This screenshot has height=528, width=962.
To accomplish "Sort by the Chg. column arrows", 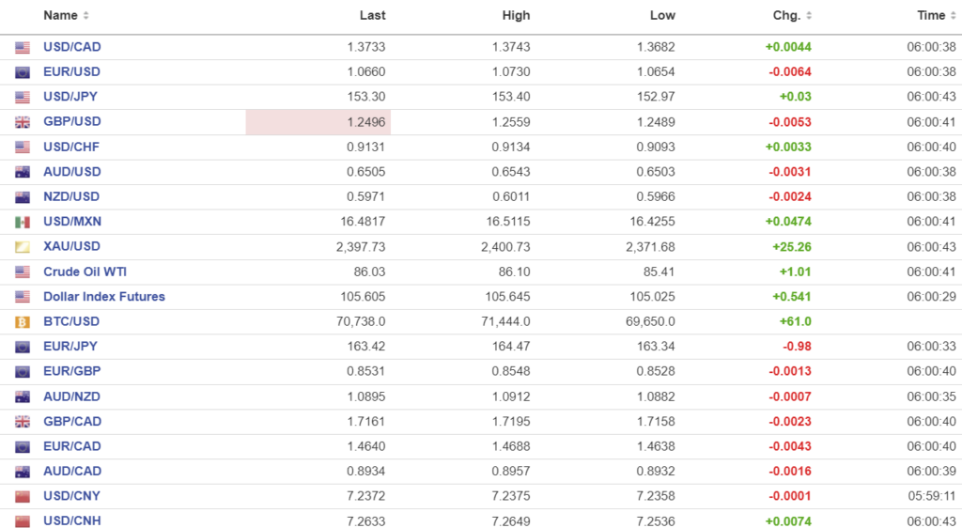I will [810, 16].
